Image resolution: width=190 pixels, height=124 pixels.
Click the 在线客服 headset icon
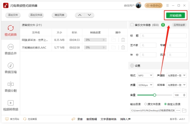coord(25,119)
